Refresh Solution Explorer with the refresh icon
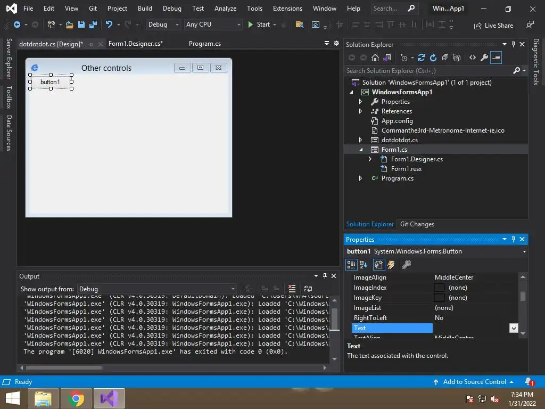 [433, 58]
